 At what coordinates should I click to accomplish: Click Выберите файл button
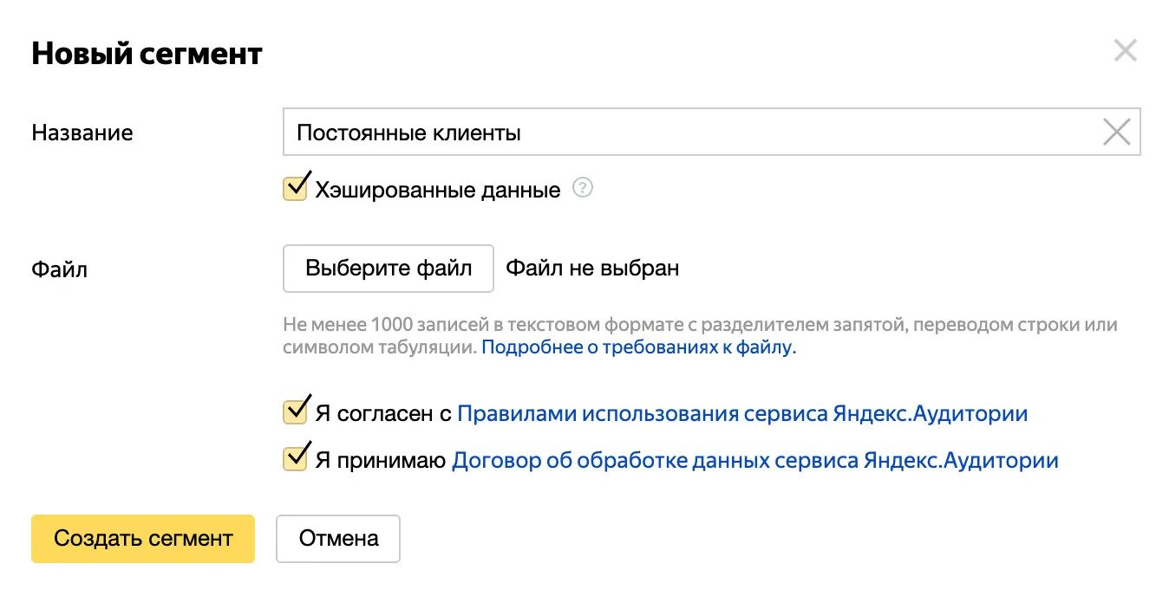pyautogui.click(x=389, y=269)
